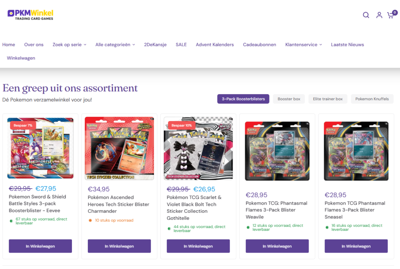
Task: Open the user account icon
Action: 379,15
